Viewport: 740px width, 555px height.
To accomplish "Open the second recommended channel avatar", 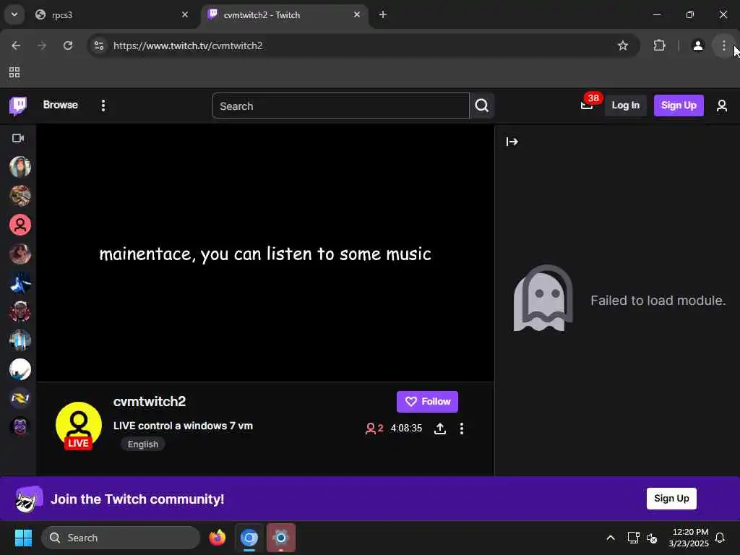I will tap(20, 196).
